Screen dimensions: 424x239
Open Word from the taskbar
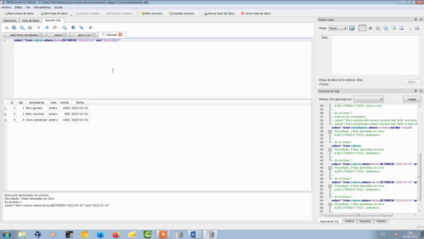click(194, 234)
